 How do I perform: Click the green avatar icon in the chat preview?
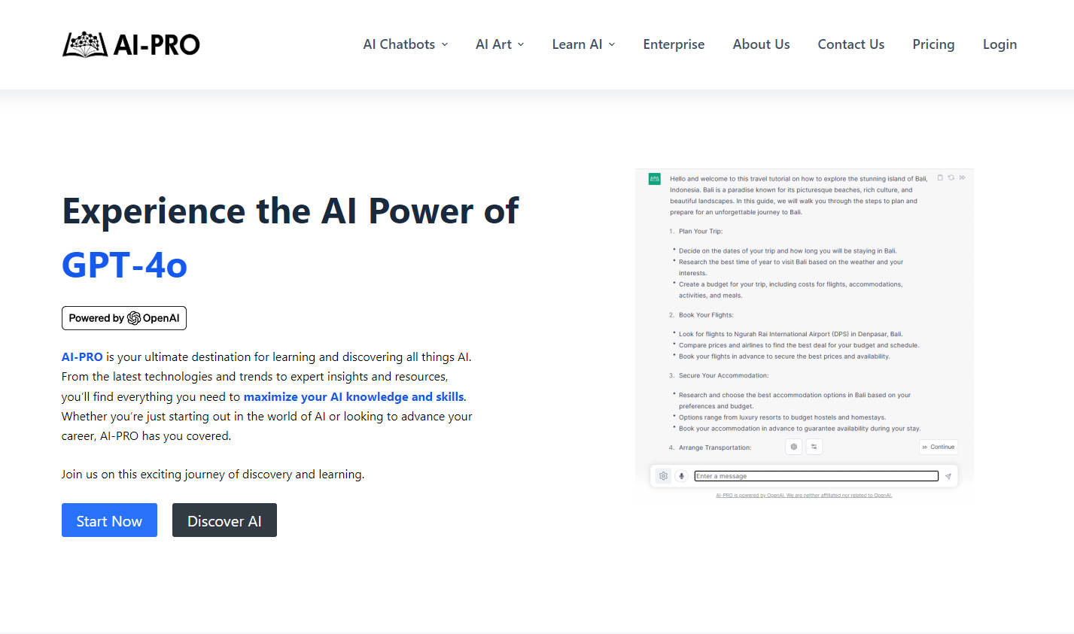654,179
